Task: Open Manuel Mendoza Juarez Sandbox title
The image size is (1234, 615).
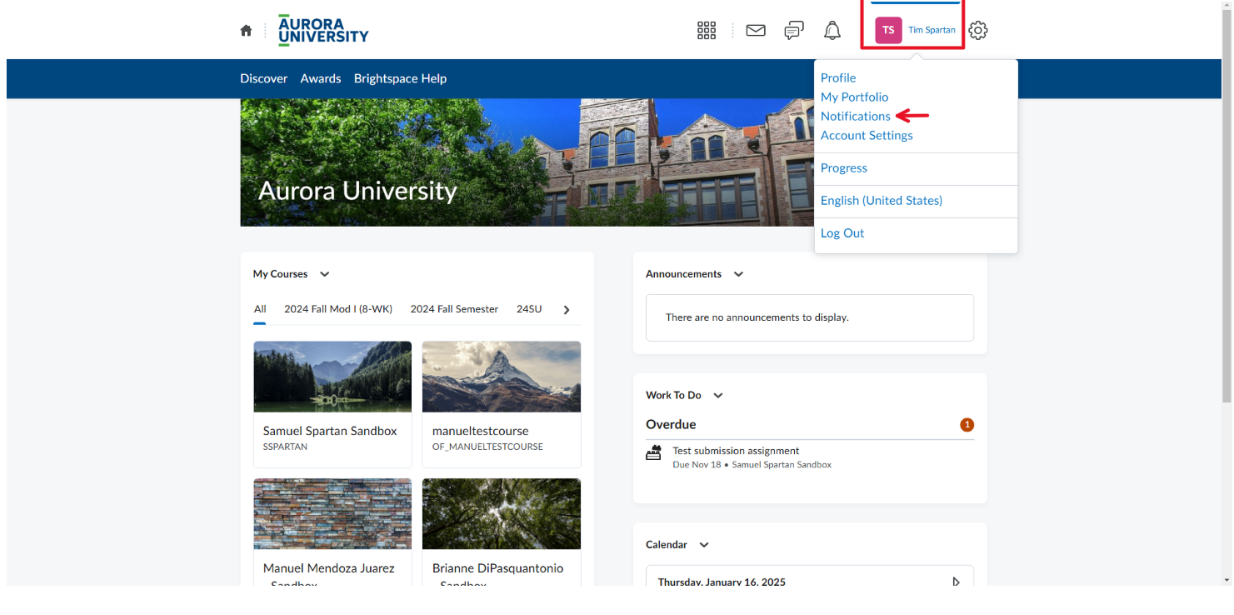Action: [x=329, y=575]
